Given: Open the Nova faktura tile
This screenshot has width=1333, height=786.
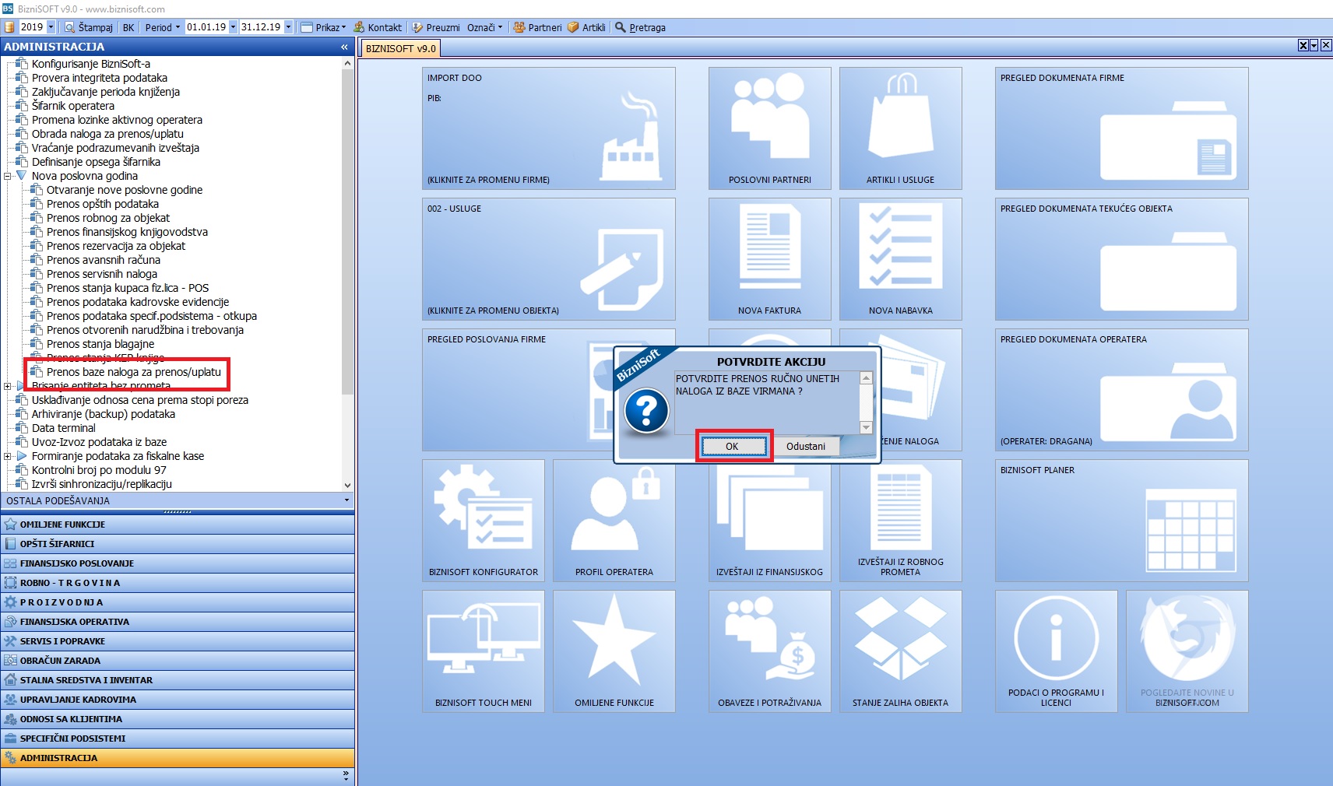Looking at the screenshot, I should point(769,259).
